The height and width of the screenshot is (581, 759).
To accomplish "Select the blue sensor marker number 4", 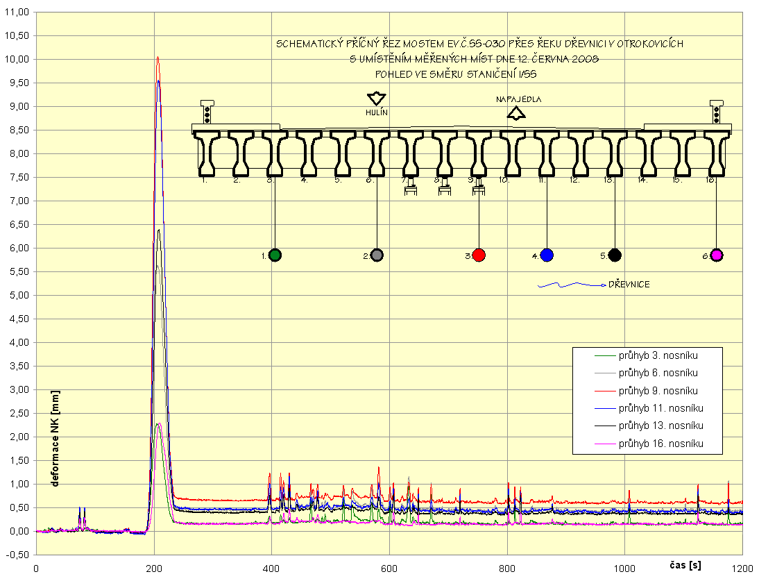I will coord(547,255).
